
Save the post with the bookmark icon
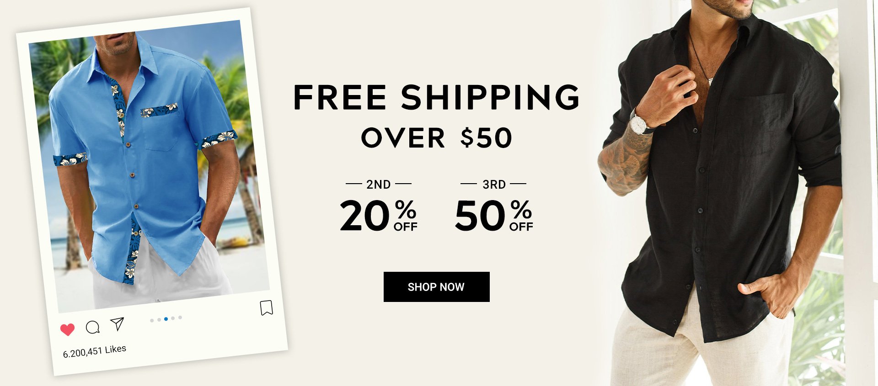pyautogui.click(x=267, y=307)
